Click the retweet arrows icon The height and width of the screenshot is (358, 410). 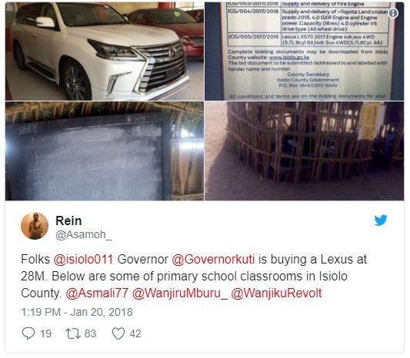click(73, 333)
